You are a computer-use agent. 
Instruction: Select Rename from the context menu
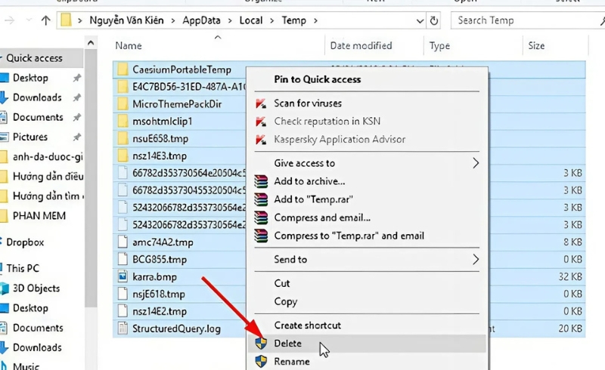[291, 362]
